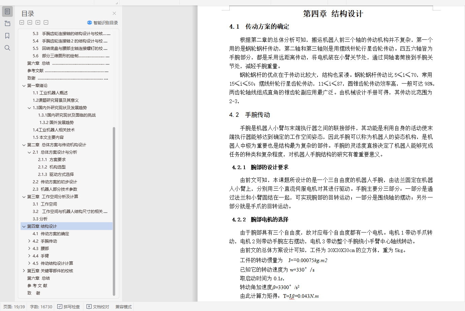Click the minus box icon in 目录 toolbar
Screen dimensions: 465x311
46,23
